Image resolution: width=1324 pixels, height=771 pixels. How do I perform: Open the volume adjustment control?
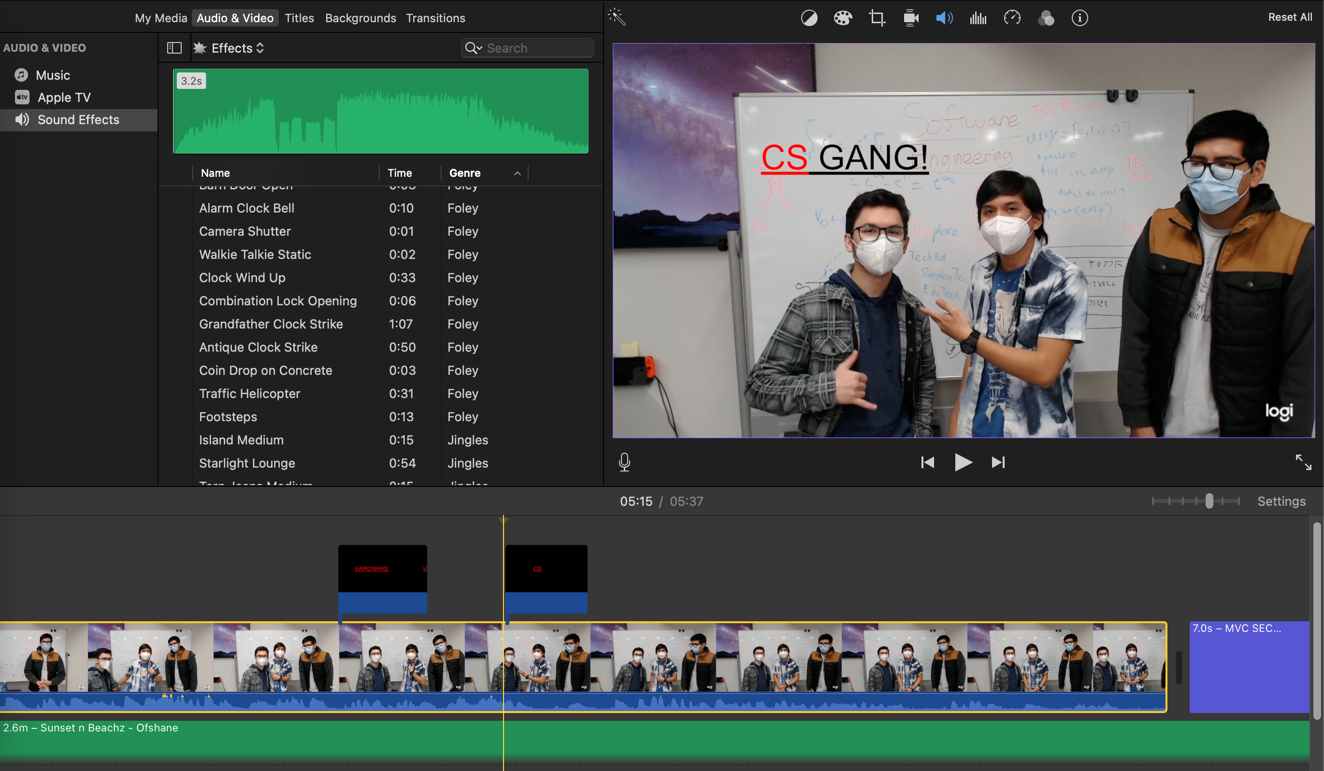944,18
